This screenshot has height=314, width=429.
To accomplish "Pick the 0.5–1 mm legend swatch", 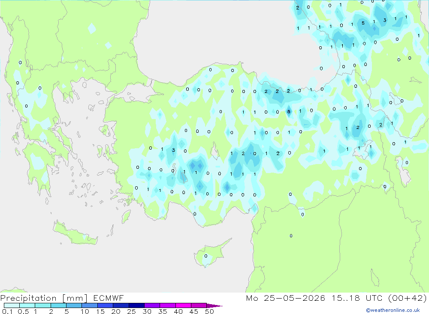I will click(27, 305).
